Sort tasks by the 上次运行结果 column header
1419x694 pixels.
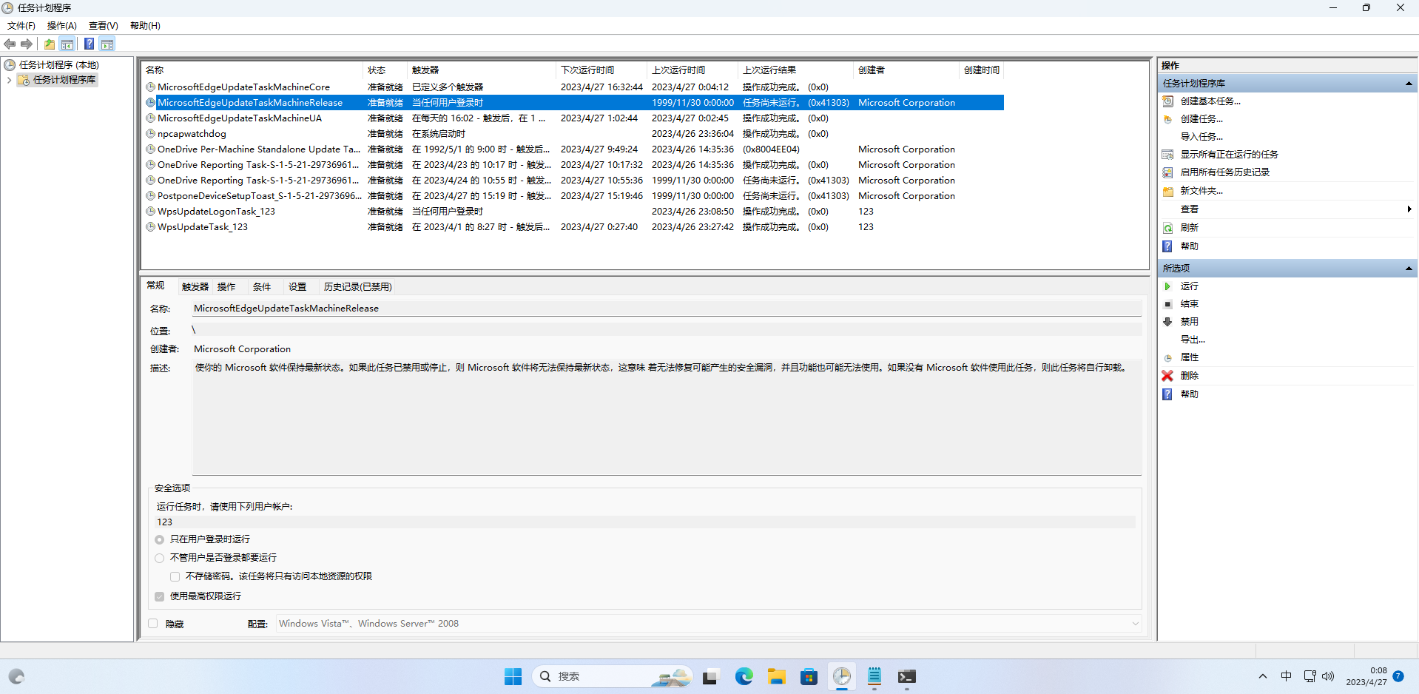coord(795,70)
